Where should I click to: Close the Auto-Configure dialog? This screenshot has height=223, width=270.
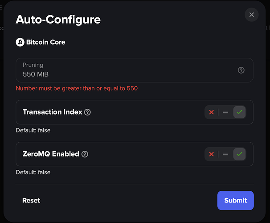pyautogui.click(x=252, y=15)
